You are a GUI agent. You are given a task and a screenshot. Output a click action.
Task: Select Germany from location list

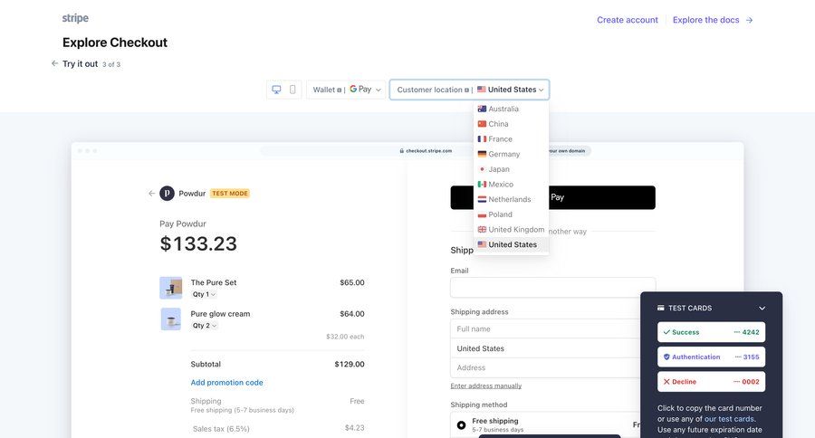511,154
